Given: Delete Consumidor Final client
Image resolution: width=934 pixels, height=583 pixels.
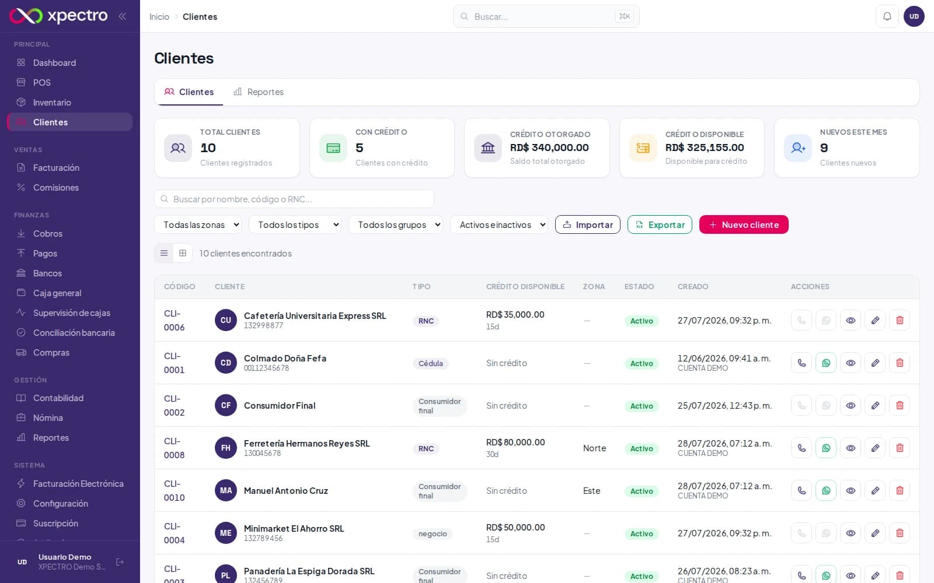Looking at the screenshot, I should (x=900, y=405).
